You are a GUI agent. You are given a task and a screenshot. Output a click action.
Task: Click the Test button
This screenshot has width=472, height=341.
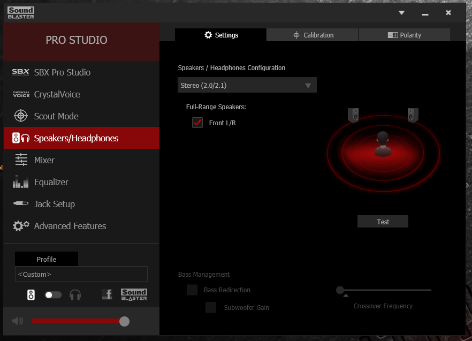click(383, 222)
